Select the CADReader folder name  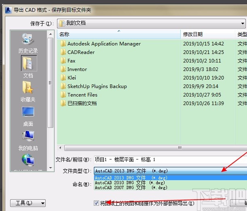[81, 52]
